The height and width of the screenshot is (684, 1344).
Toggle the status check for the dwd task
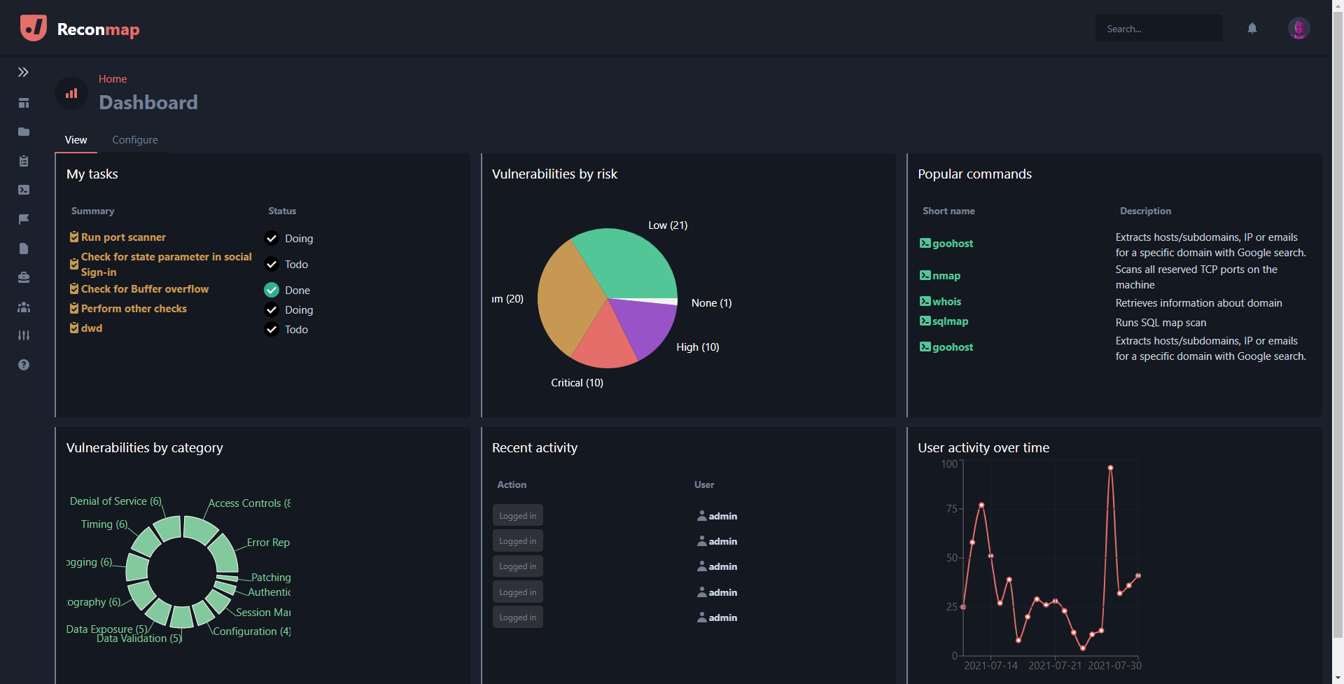coord(272,329)
